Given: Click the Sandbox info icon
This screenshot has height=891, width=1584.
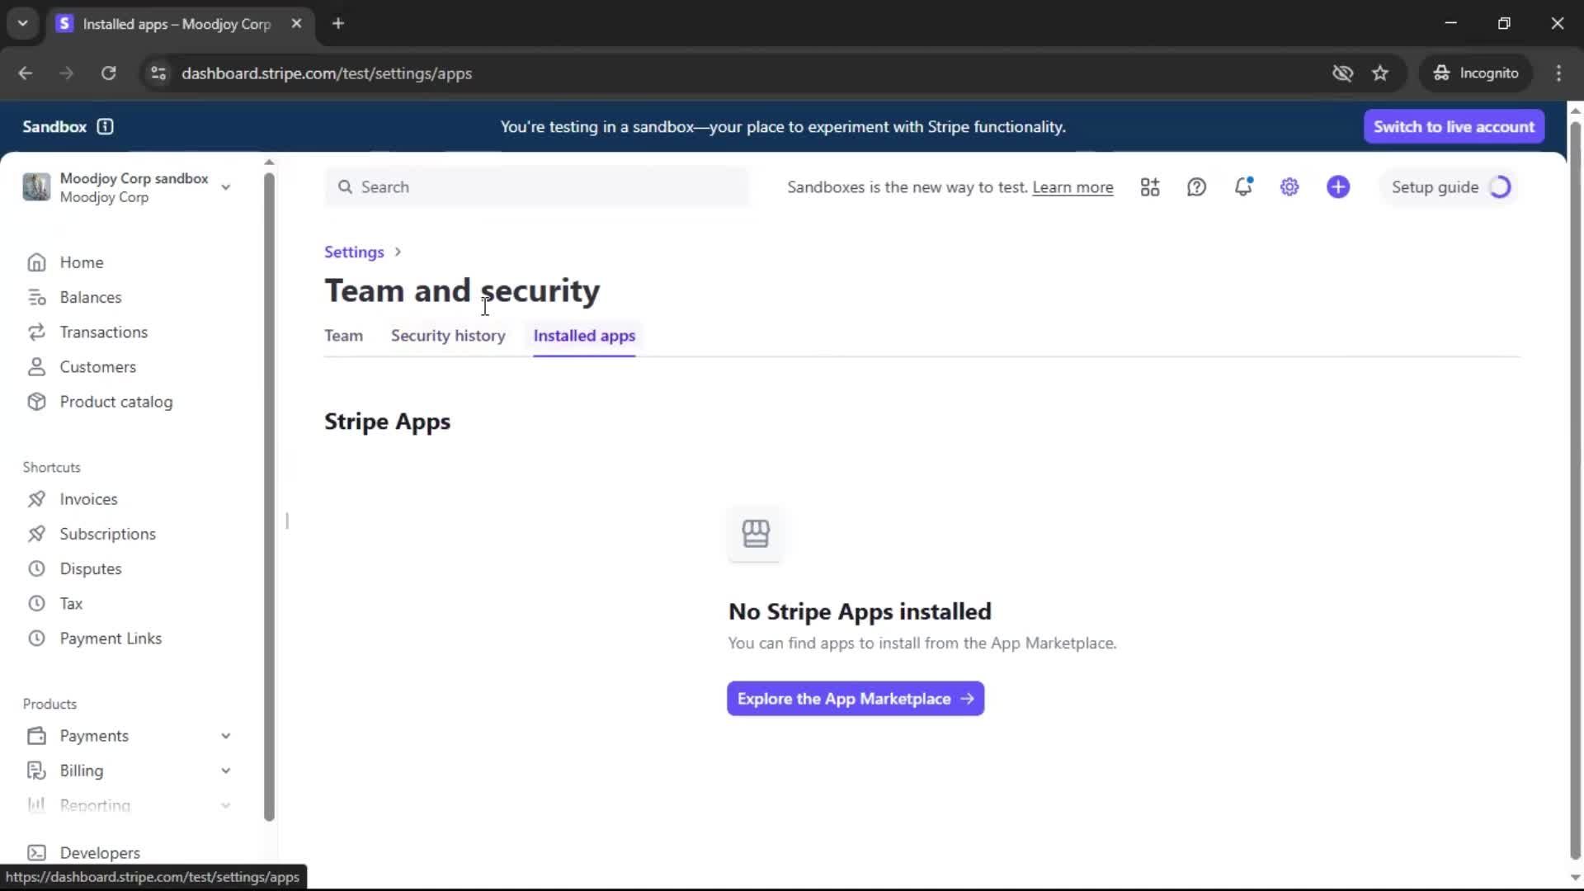Looking at the screenshot, I should click(105, 126).
